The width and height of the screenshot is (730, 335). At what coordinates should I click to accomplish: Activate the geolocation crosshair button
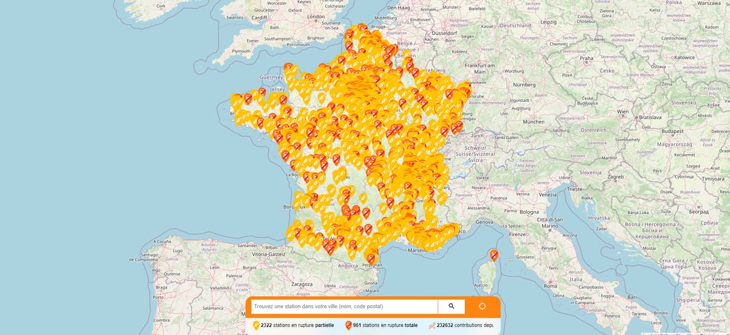click(x=482, y=306)
